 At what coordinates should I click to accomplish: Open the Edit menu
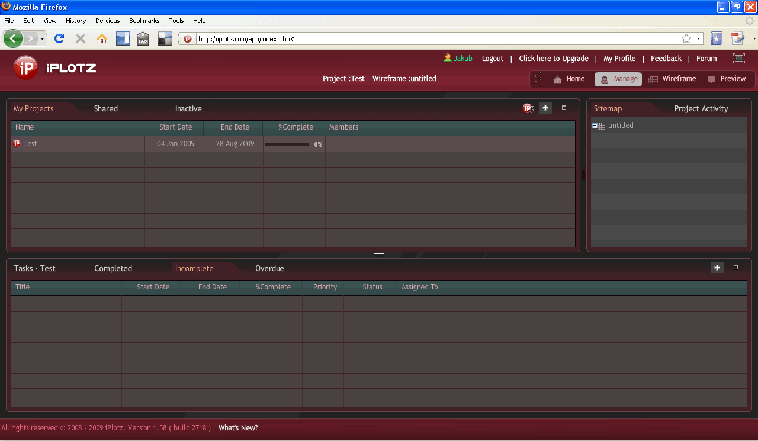coord(28,21)
